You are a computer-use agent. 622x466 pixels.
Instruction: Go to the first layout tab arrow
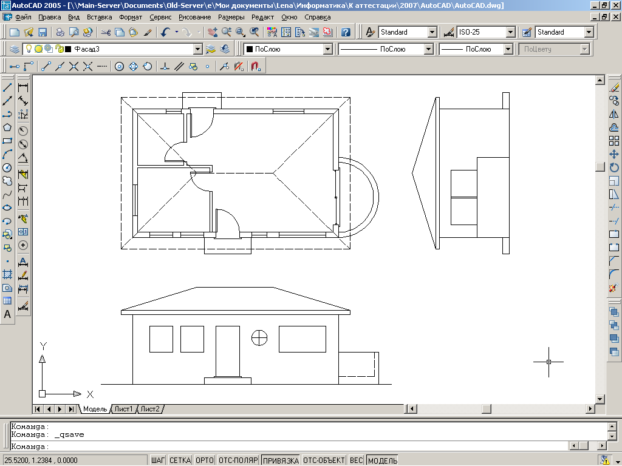[x=37, y=409]
